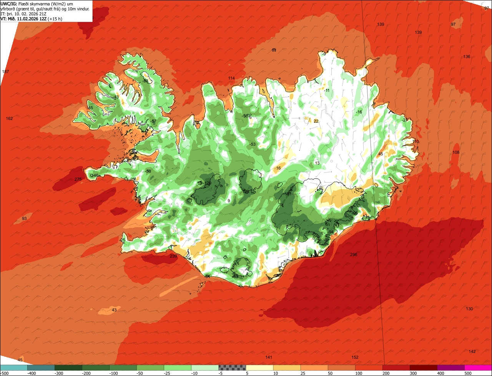Click map value 22 in the northeast highlands
The height and width of the screenshot is (376, 492).
click(x=316, y=121)
